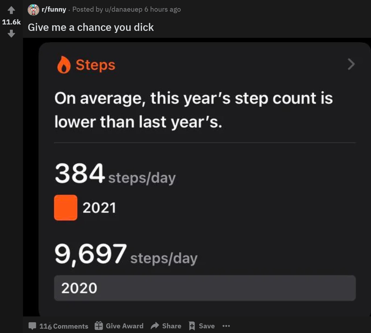Viewport: 371px width, 333px height.
Task: Click the gift award icon
Action: [99, 326]
